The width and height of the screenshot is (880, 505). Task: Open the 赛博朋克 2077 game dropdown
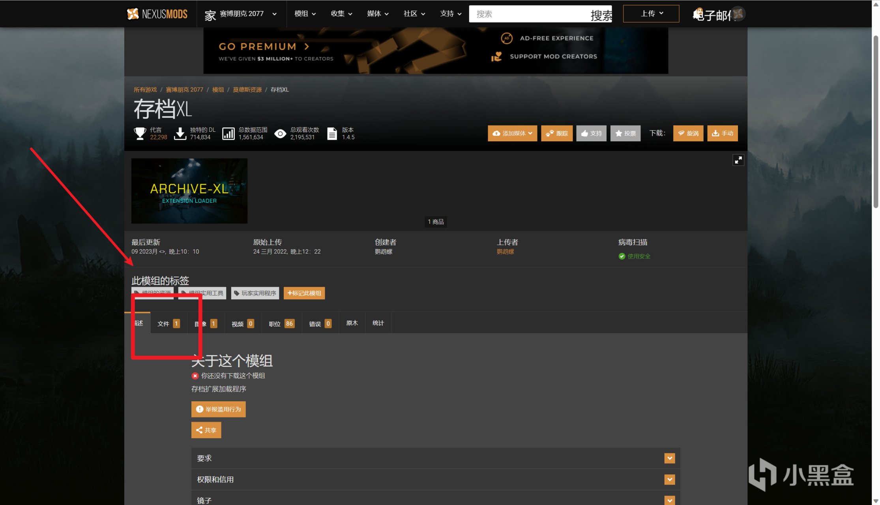point(248,14)
